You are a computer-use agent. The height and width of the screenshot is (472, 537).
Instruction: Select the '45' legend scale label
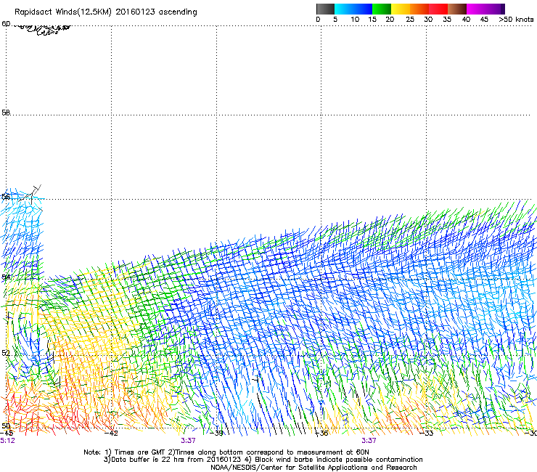484,20
